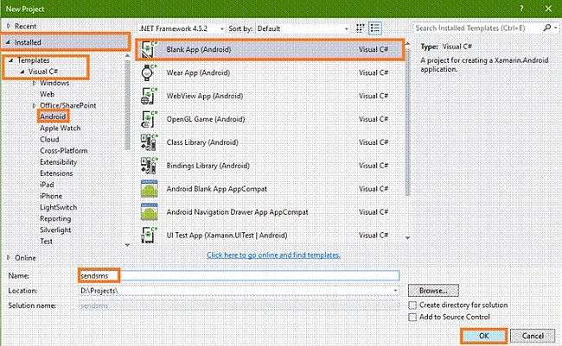Click the OpenGL Game (Android) icon
The height and width of the screenshot is (346, 562).
click(149, 119)
